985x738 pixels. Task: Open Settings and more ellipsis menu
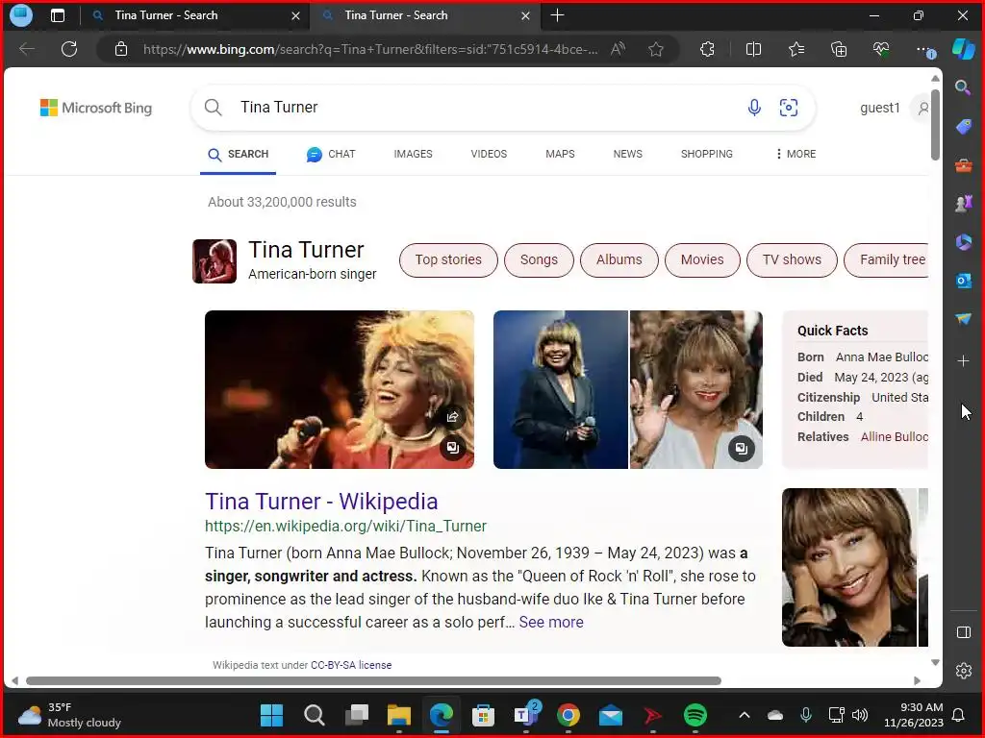(924, 49)
